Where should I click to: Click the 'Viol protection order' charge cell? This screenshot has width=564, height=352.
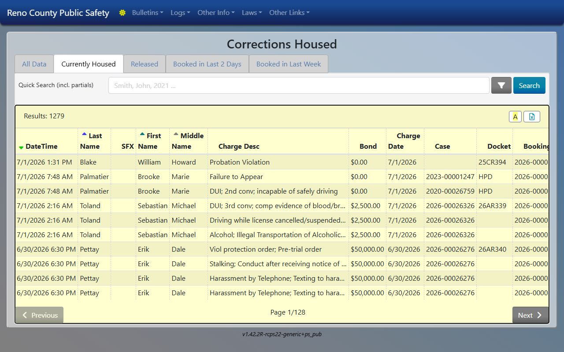click(x=278, y=249)
